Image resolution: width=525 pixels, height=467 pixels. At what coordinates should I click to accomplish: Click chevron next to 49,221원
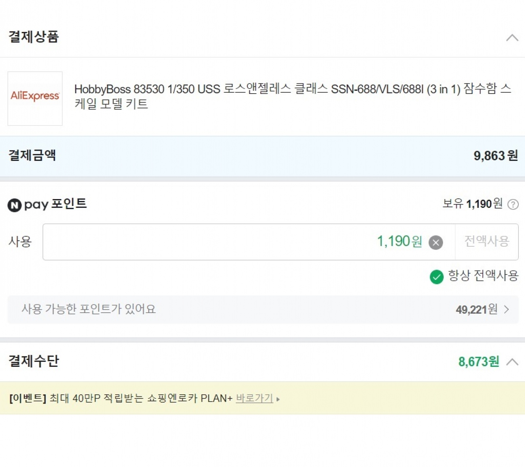tap(507, 309)
